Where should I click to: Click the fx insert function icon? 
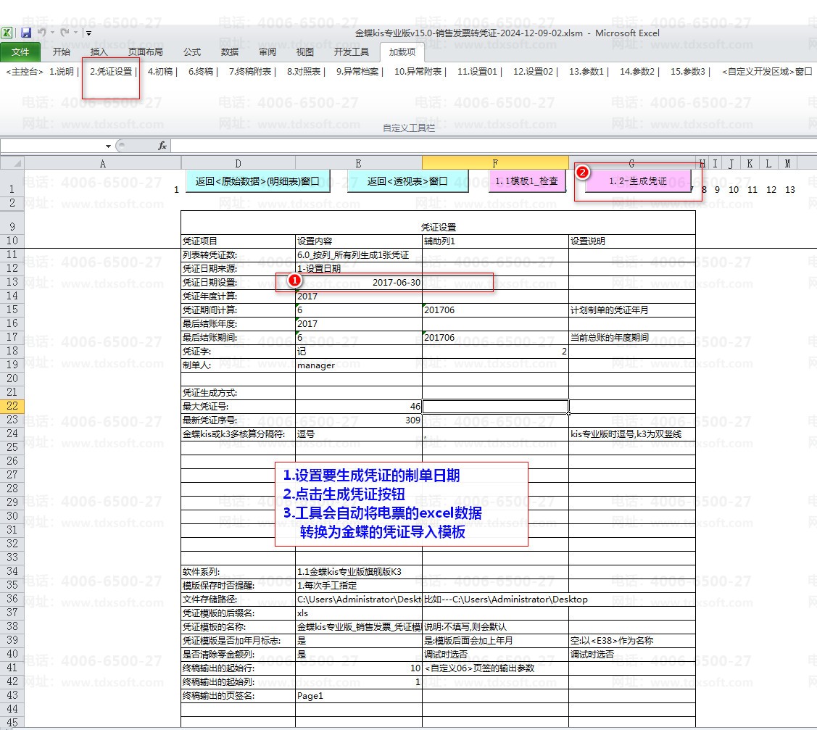pyautogui.click(x=162, y=146)
